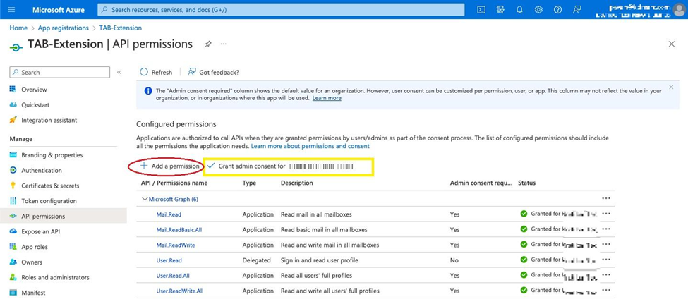Open Token configuration
688x304 pixels.
[49, 201]
